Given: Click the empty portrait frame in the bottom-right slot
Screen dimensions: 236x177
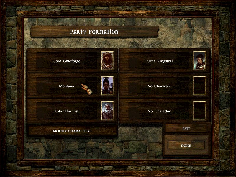Looking at the screenshot, I should (x=199, y=111).
